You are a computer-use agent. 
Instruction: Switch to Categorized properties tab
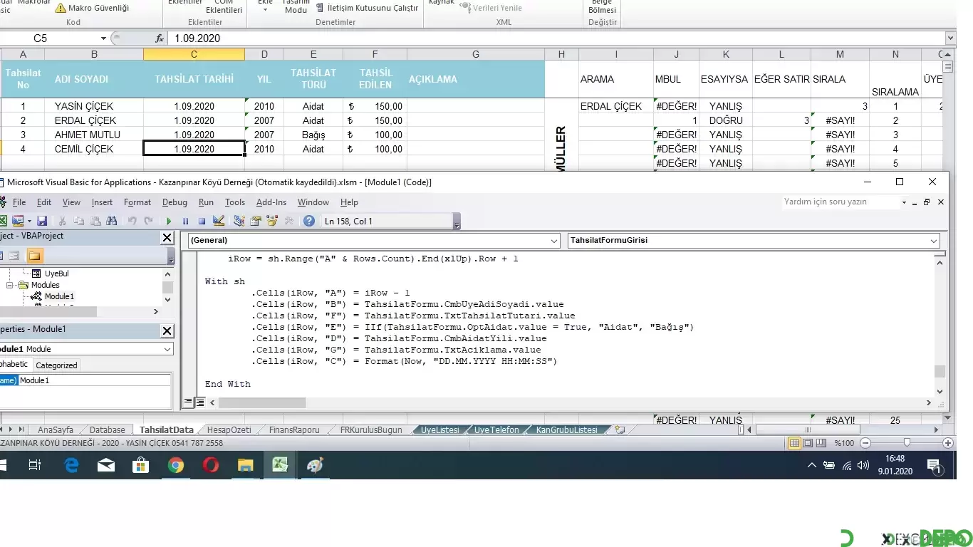[x=56, y=365]
